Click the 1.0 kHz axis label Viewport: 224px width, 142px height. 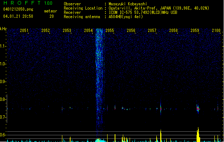pyautogui.click(x=3, y=64)
